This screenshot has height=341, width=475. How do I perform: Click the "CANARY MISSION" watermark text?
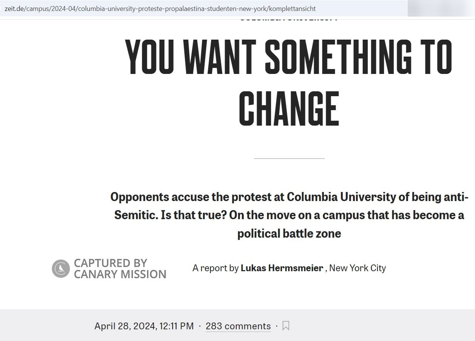coord(120,274)
